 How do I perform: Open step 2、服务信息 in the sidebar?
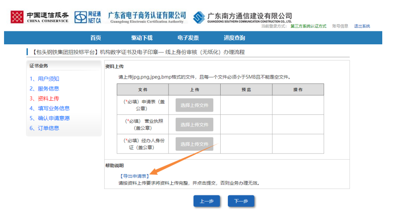click(44, 89)
